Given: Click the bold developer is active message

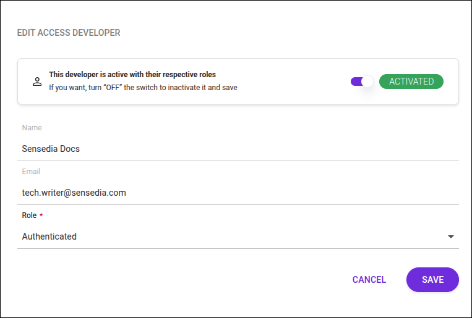Looking at the screenshot, I should coord(132,75).
